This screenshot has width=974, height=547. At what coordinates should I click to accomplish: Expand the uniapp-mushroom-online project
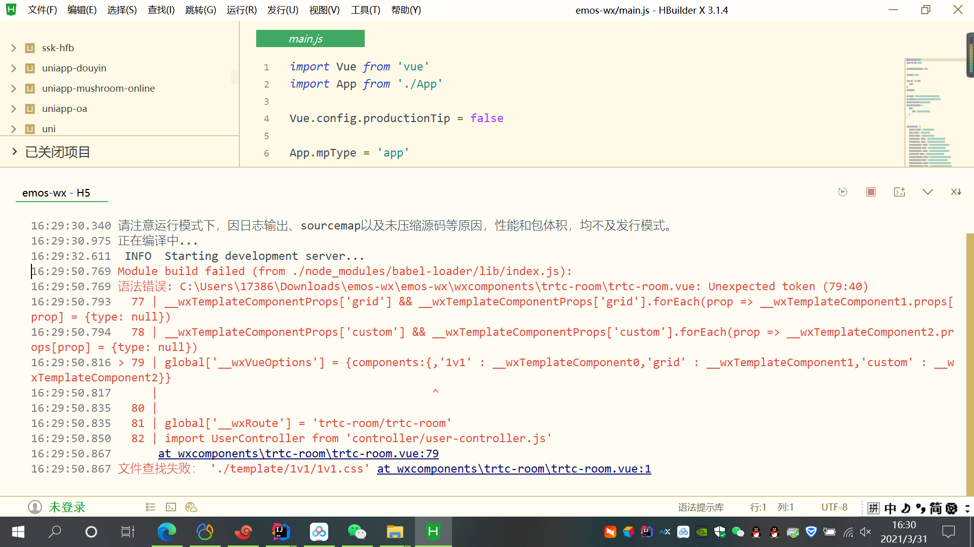[14, 89]
